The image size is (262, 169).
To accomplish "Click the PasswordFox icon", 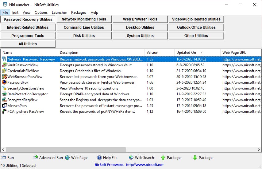I will pos(4,83).
